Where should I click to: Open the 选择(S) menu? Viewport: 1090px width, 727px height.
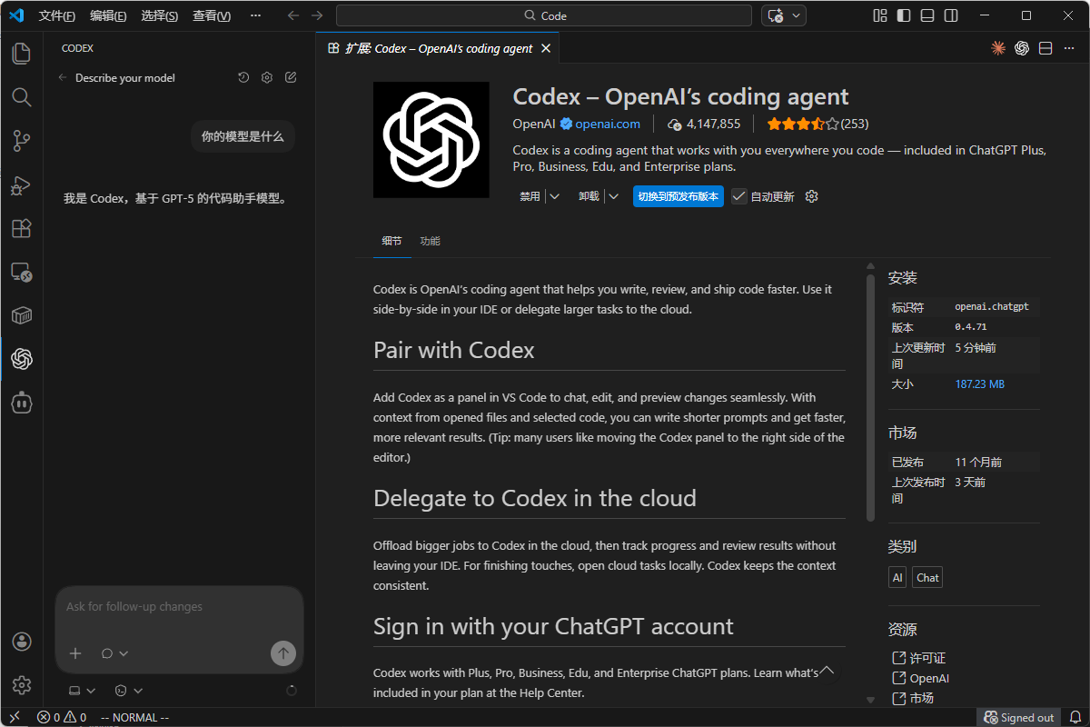pos(160,15)
